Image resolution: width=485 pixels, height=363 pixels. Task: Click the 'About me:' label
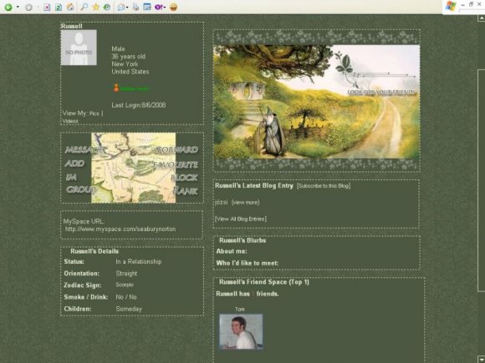(232, 251)
